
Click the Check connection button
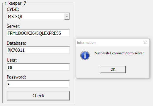38,96
